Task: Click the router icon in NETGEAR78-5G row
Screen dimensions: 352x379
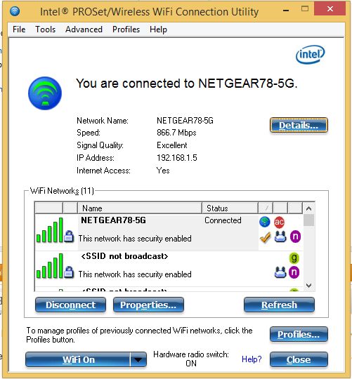Action: [280, 237]
